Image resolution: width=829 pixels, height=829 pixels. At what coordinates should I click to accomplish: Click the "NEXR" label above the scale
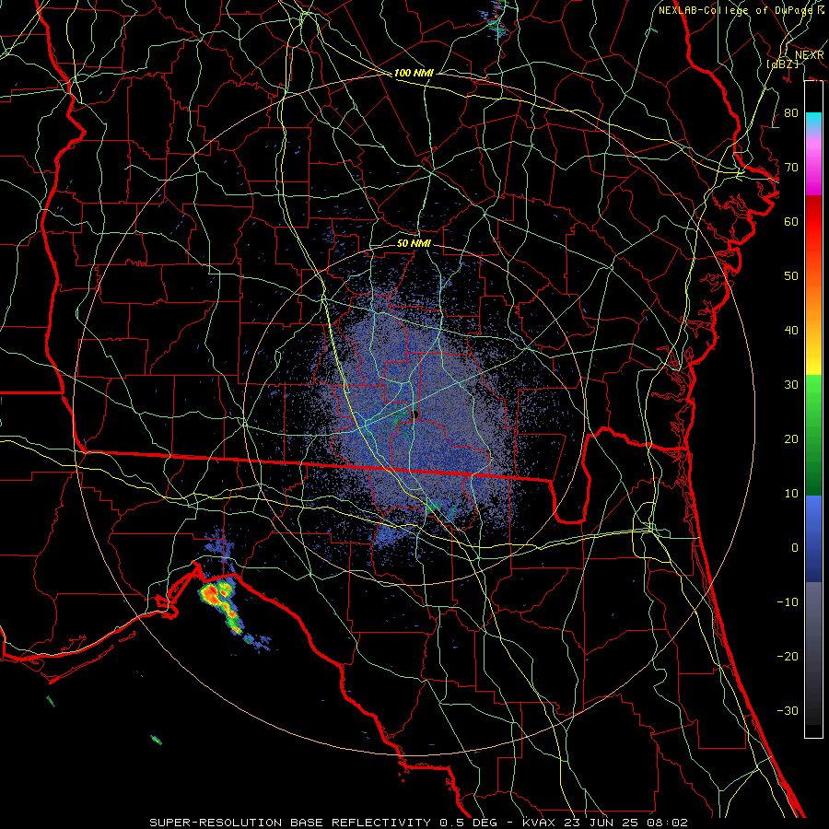tap(809, 55)
